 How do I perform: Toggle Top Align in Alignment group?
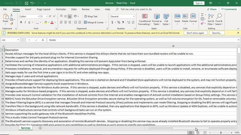click(61, 16)
